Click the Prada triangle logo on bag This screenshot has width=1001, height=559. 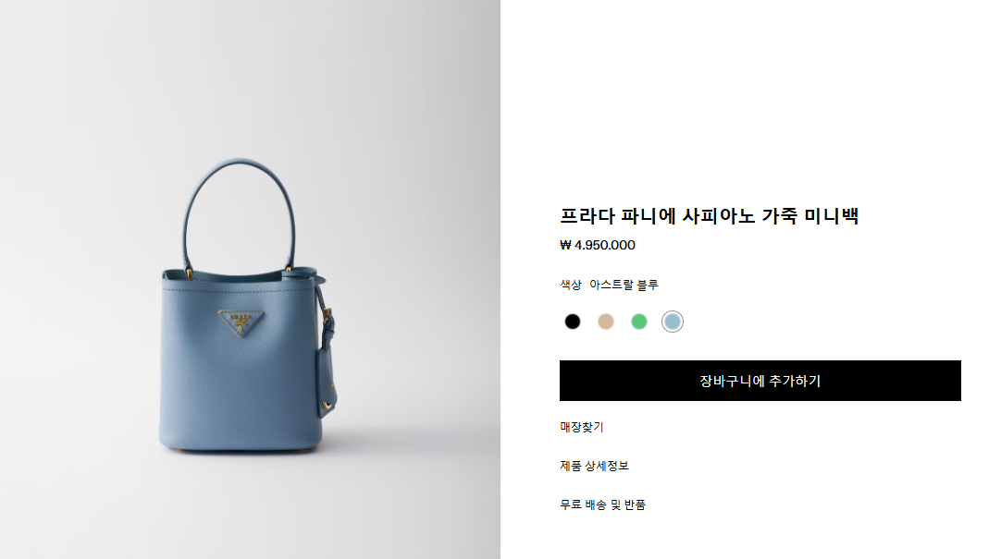[241, 322]
